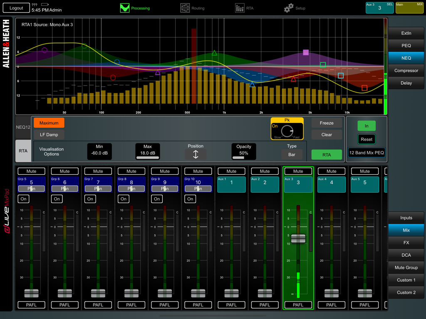Click the Pan control on Grp 7
Viewport: 426px width, 319px height.
[x=98, y=189]
